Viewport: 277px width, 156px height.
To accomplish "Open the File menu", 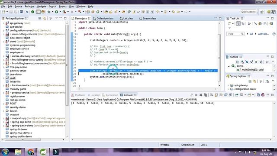I will (x=3, y=6).
